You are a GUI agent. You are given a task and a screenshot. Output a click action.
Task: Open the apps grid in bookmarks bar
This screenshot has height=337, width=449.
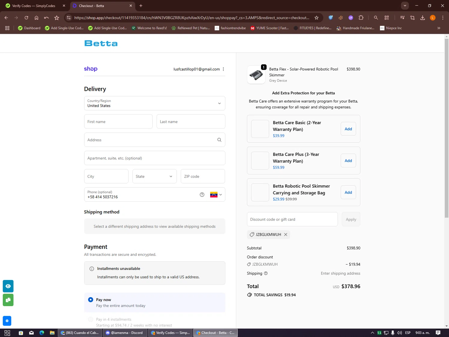pos(7,28)
